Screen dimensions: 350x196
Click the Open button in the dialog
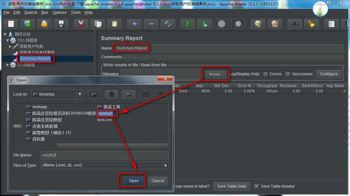pos(134,181)
